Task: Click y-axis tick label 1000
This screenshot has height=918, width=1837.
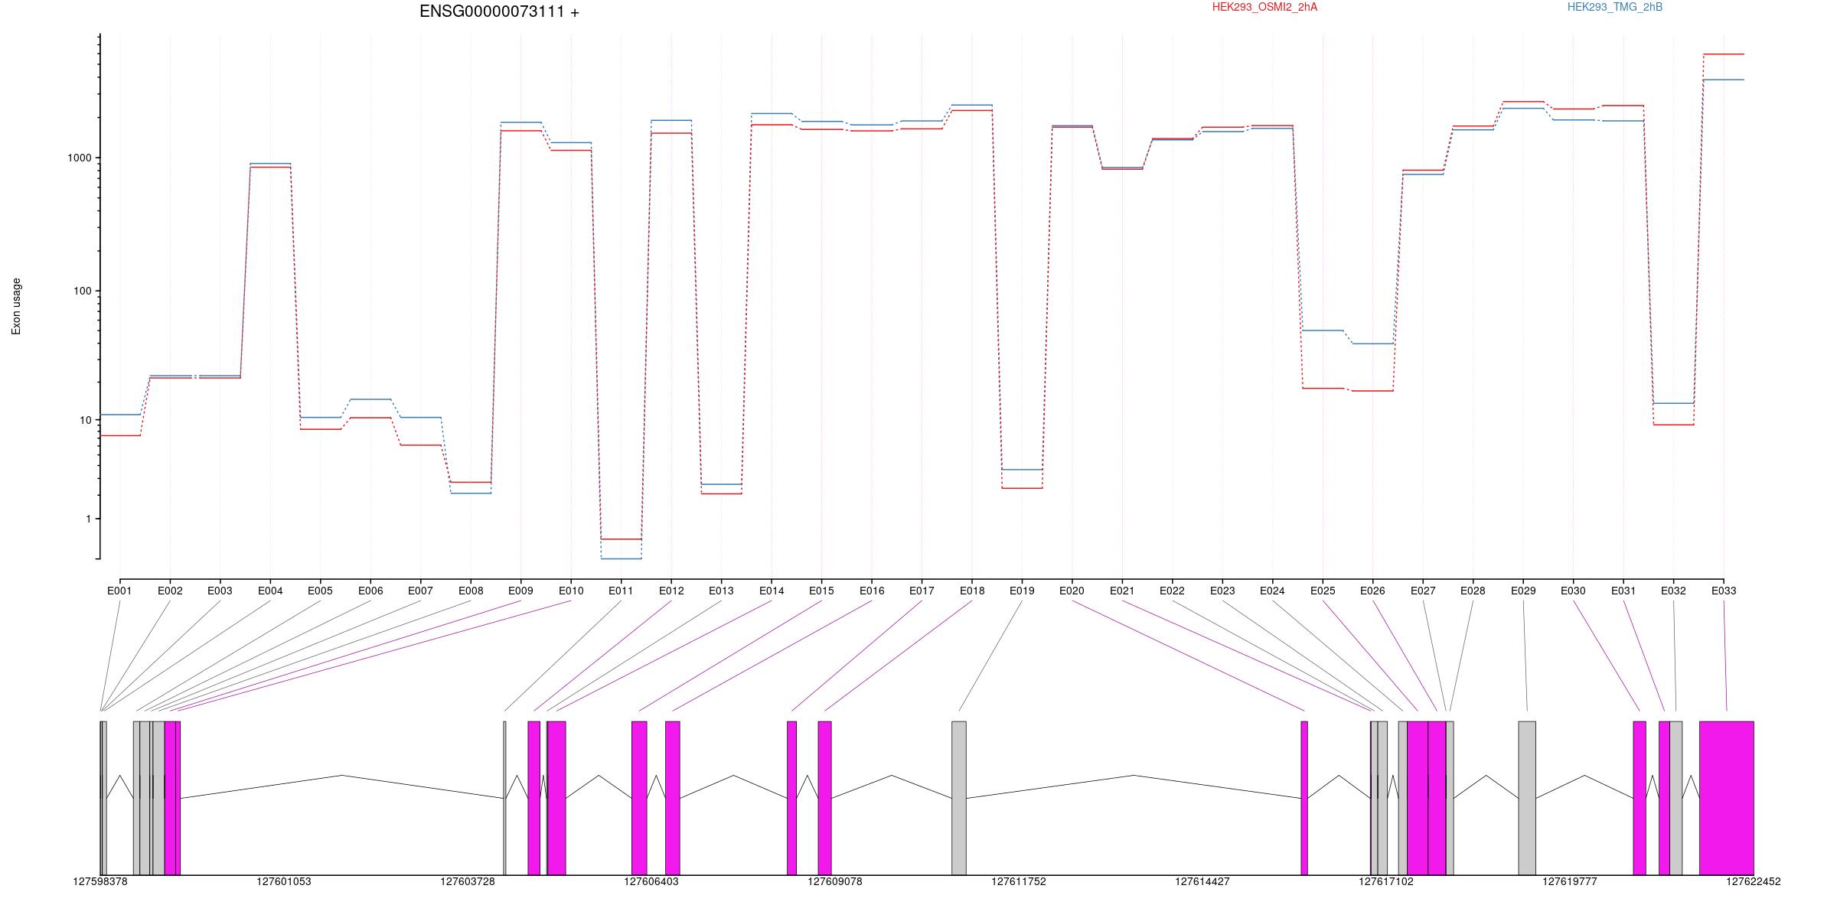Action: pyautogui.click(x=79, y=158)
